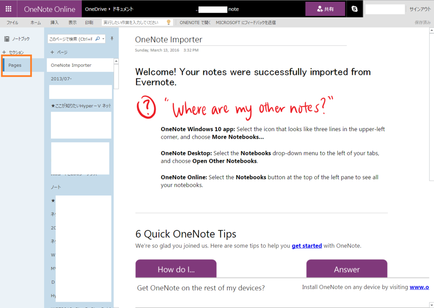The image size is (434, 308).
Task: Click the magnifier search icon in page search
Action: coord(97,39)
